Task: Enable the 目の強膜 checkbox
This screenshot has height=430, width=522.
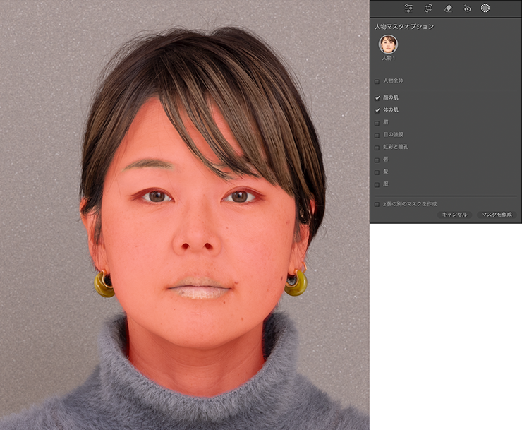Action: tap(377, 135)
